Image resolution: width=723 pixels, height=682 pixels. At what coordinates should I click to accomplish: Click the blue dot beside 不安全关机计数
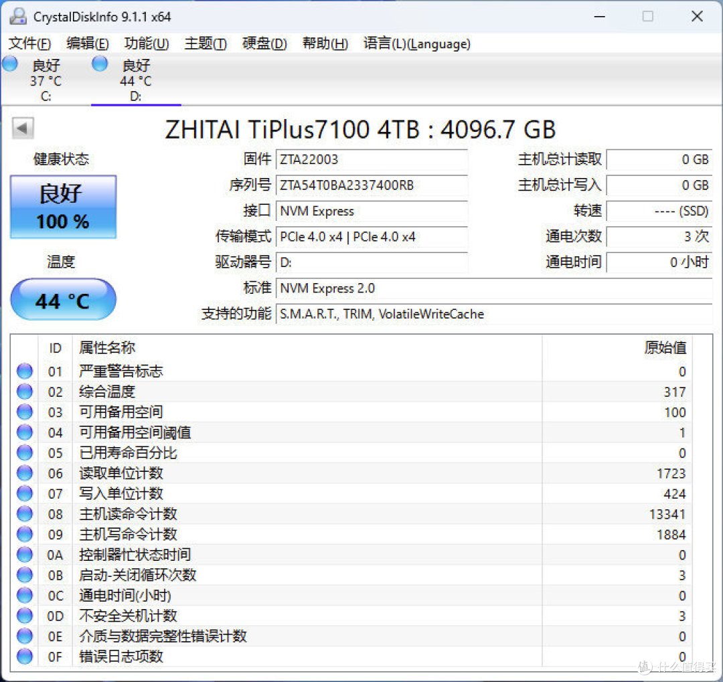point(24,616)
